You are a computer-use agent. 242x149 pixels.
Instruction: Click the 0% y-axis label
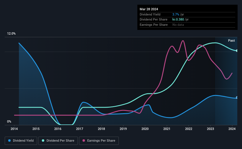[x=9, y=122]
